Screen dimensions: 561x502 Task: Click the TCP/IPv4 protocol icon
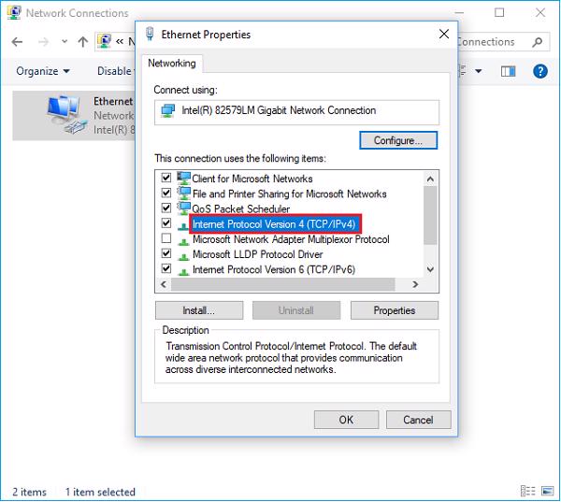[183, 225]
